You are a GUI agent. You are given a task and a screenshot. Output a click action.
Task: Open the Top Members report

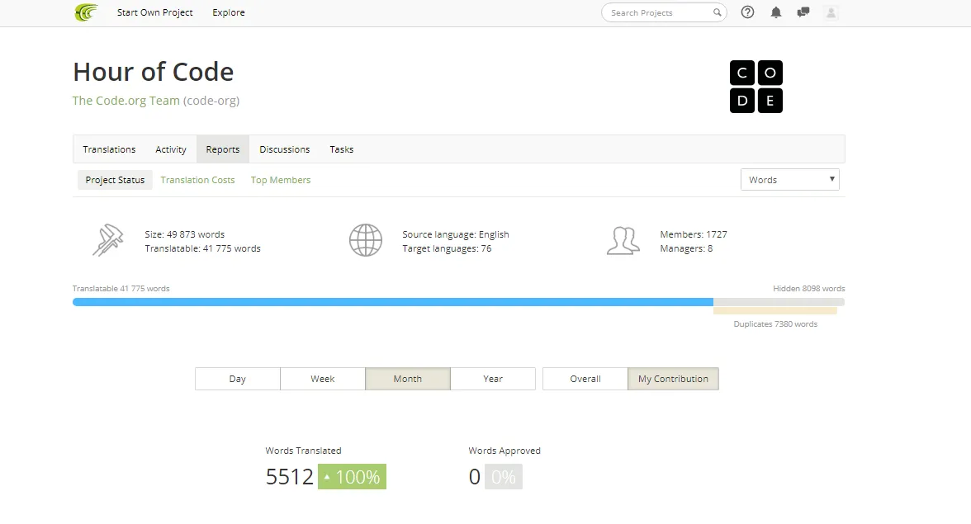(281, 180)
